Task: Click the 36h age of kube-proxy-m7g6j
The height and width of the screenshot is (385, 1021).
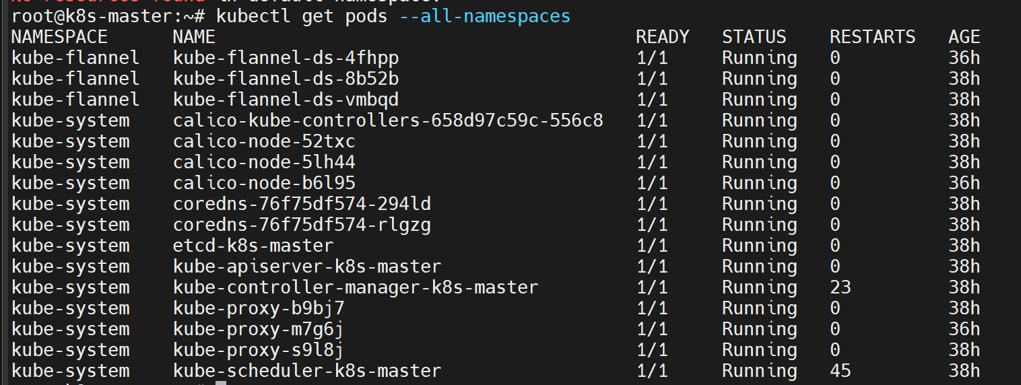Action: tap(964, 329)
